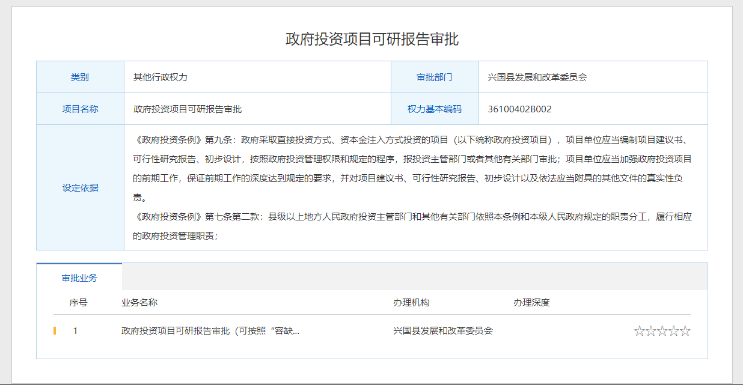The width and height of the screenshot is (743, 385).
Task: Click the 办理深度 column header
Action: [531, 303]
